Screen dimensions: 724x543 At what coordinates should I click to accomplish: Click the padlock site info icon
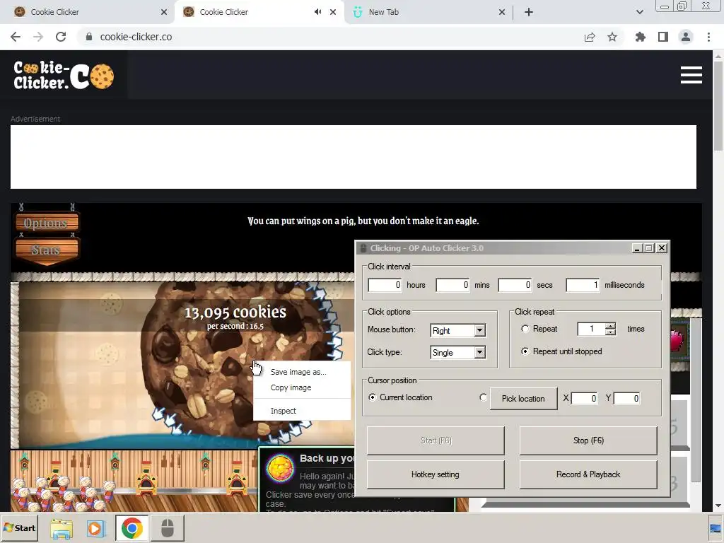pyautogui.click(x=89, y=37)
